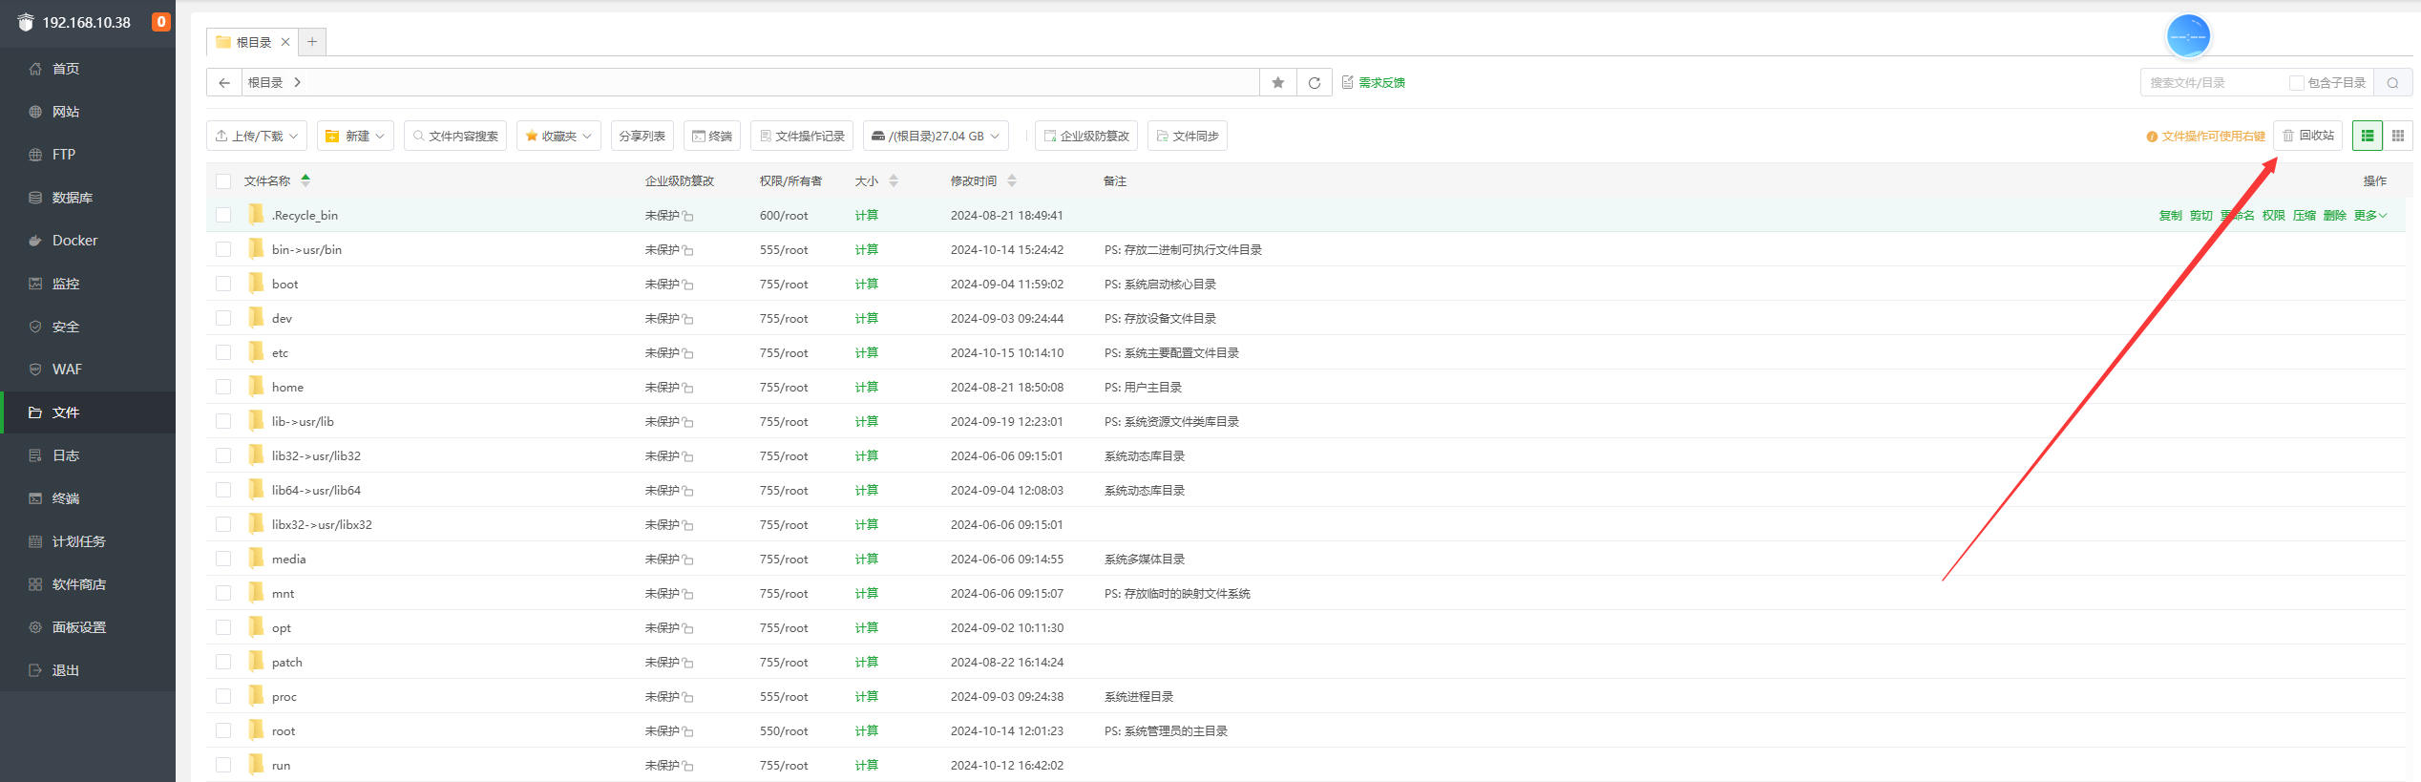Image resolution: width=2421 pixels, height=782 pixels.
Task: Open the 新建 dropdown
Action: tap(355, 137)
